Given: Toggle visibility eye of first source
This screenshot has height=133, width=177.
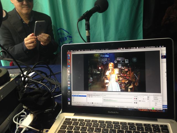Looking at the screenshot, I should tap(88, 95).
